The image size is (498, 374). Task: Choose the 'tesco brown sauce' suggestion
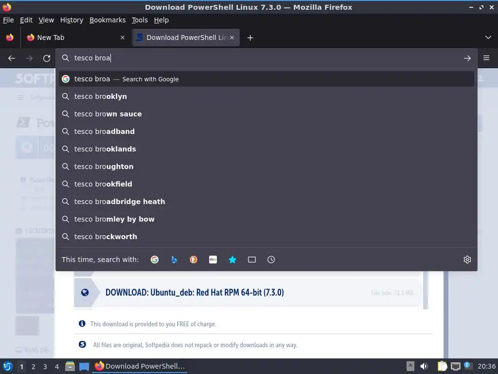[x=267, y=114]
